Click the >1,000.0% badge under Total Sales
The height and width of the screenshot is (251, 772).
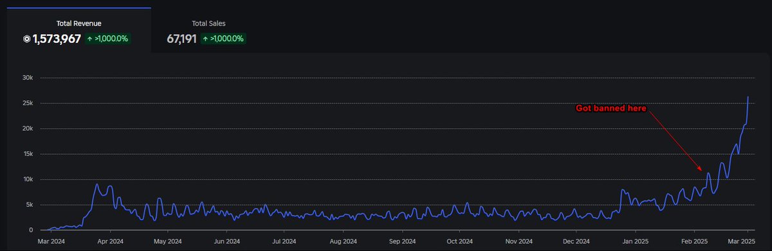tap(223, 39)
